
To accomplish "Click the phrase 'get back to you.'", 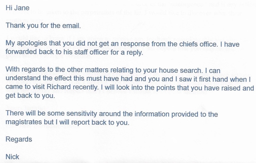I will click(x=30, y=96).
